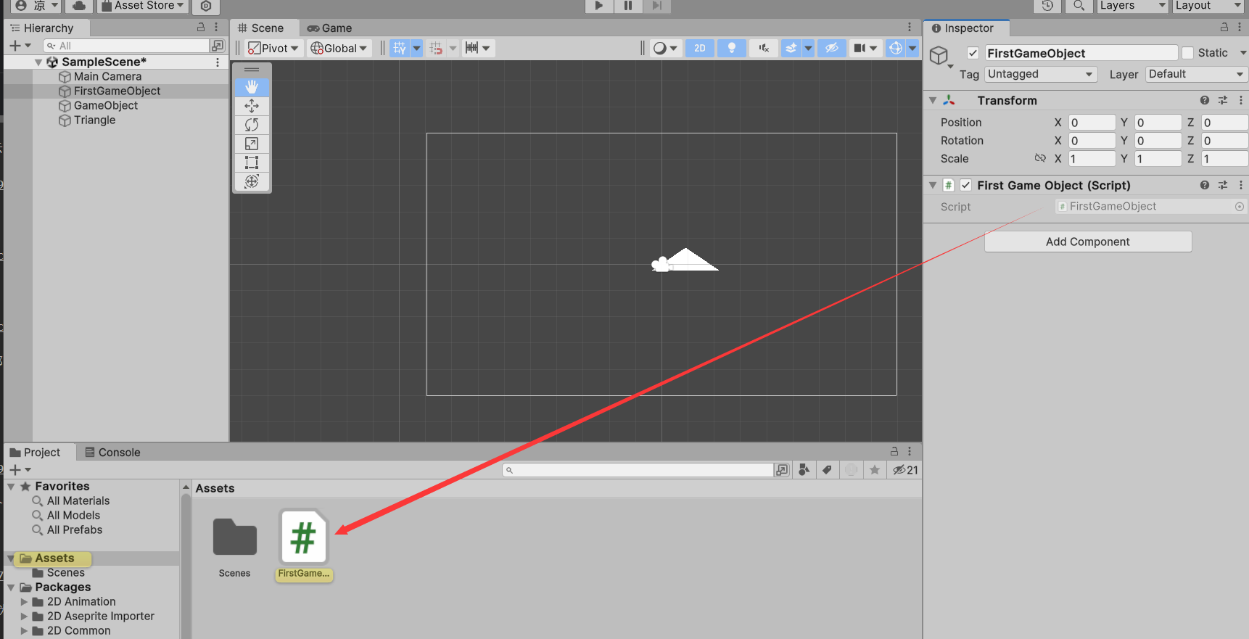Select the Move tool in the Scene overlay
The image size is (1249, 639).
(x=252, y=106)
